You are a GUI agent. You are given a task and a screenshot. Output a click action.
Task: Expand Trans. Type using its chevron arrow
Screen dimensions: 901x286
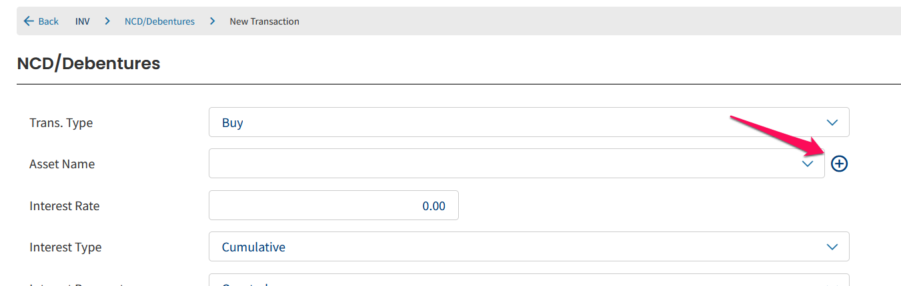[832, 122]
